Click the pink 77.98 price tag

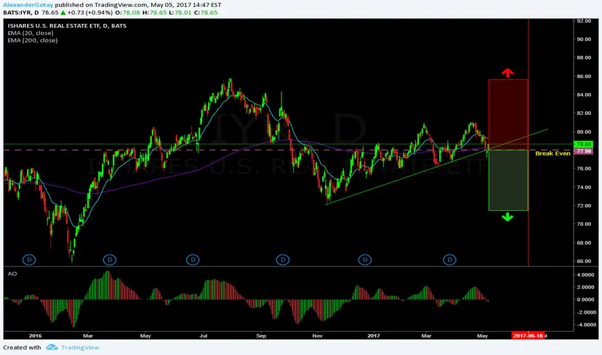point(583,151)
